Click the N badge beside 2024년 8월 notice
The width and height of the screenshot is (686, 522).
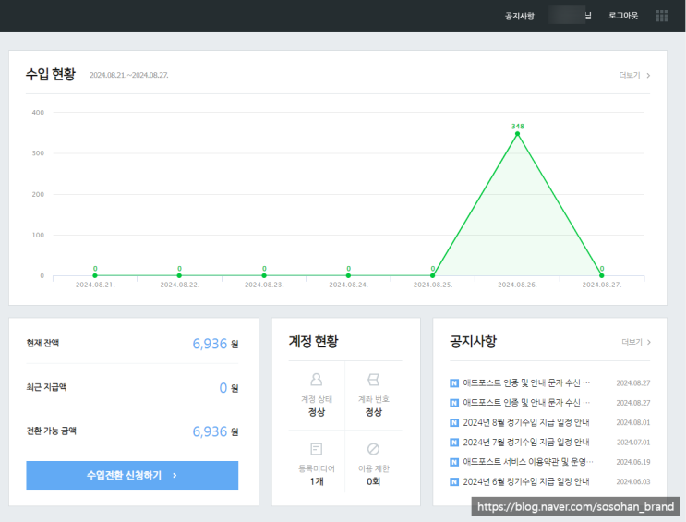454,422
